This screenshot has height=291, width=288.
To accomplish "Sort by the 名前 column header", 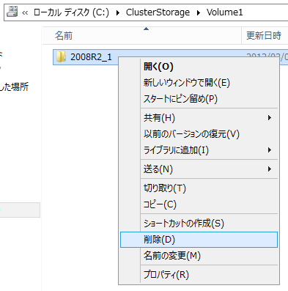I will pyautogui.click(x=141, y=36).
